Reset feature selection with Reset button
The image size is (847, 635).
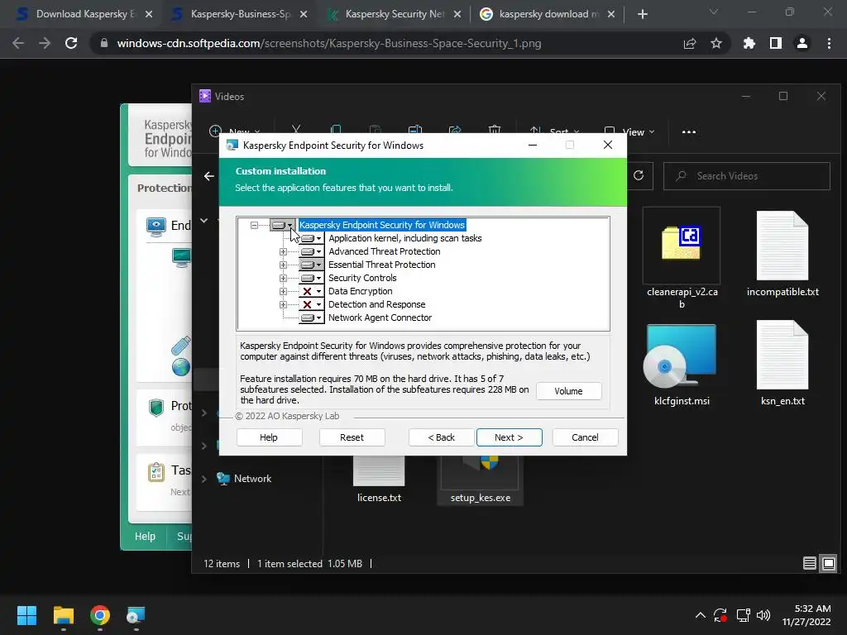[x=352, y=437]
